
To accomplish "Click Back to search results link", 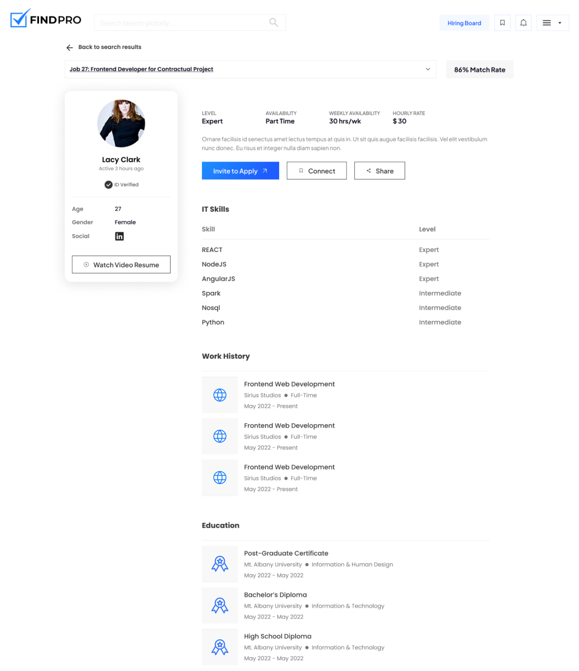I will pos(110,47).
